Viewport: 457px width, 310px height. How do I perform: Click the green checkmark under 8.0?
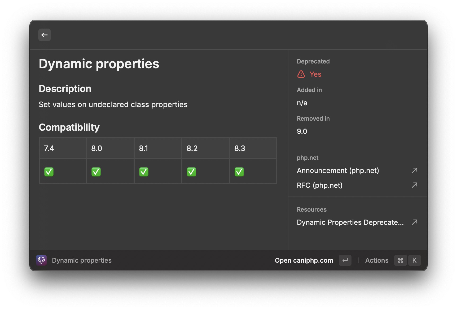pyautogui.click(x=96, y=172)
